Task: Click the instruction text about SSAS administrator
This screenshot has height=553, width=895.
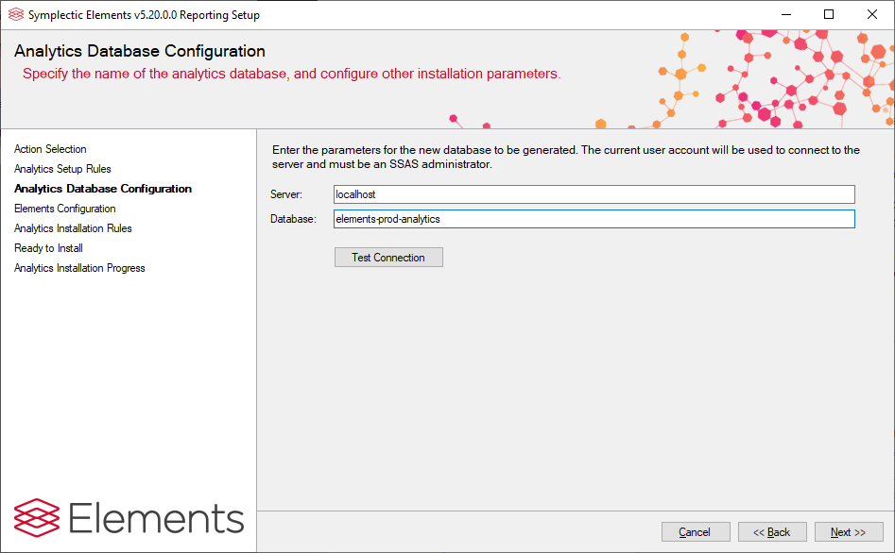Action: click(566, 157)
